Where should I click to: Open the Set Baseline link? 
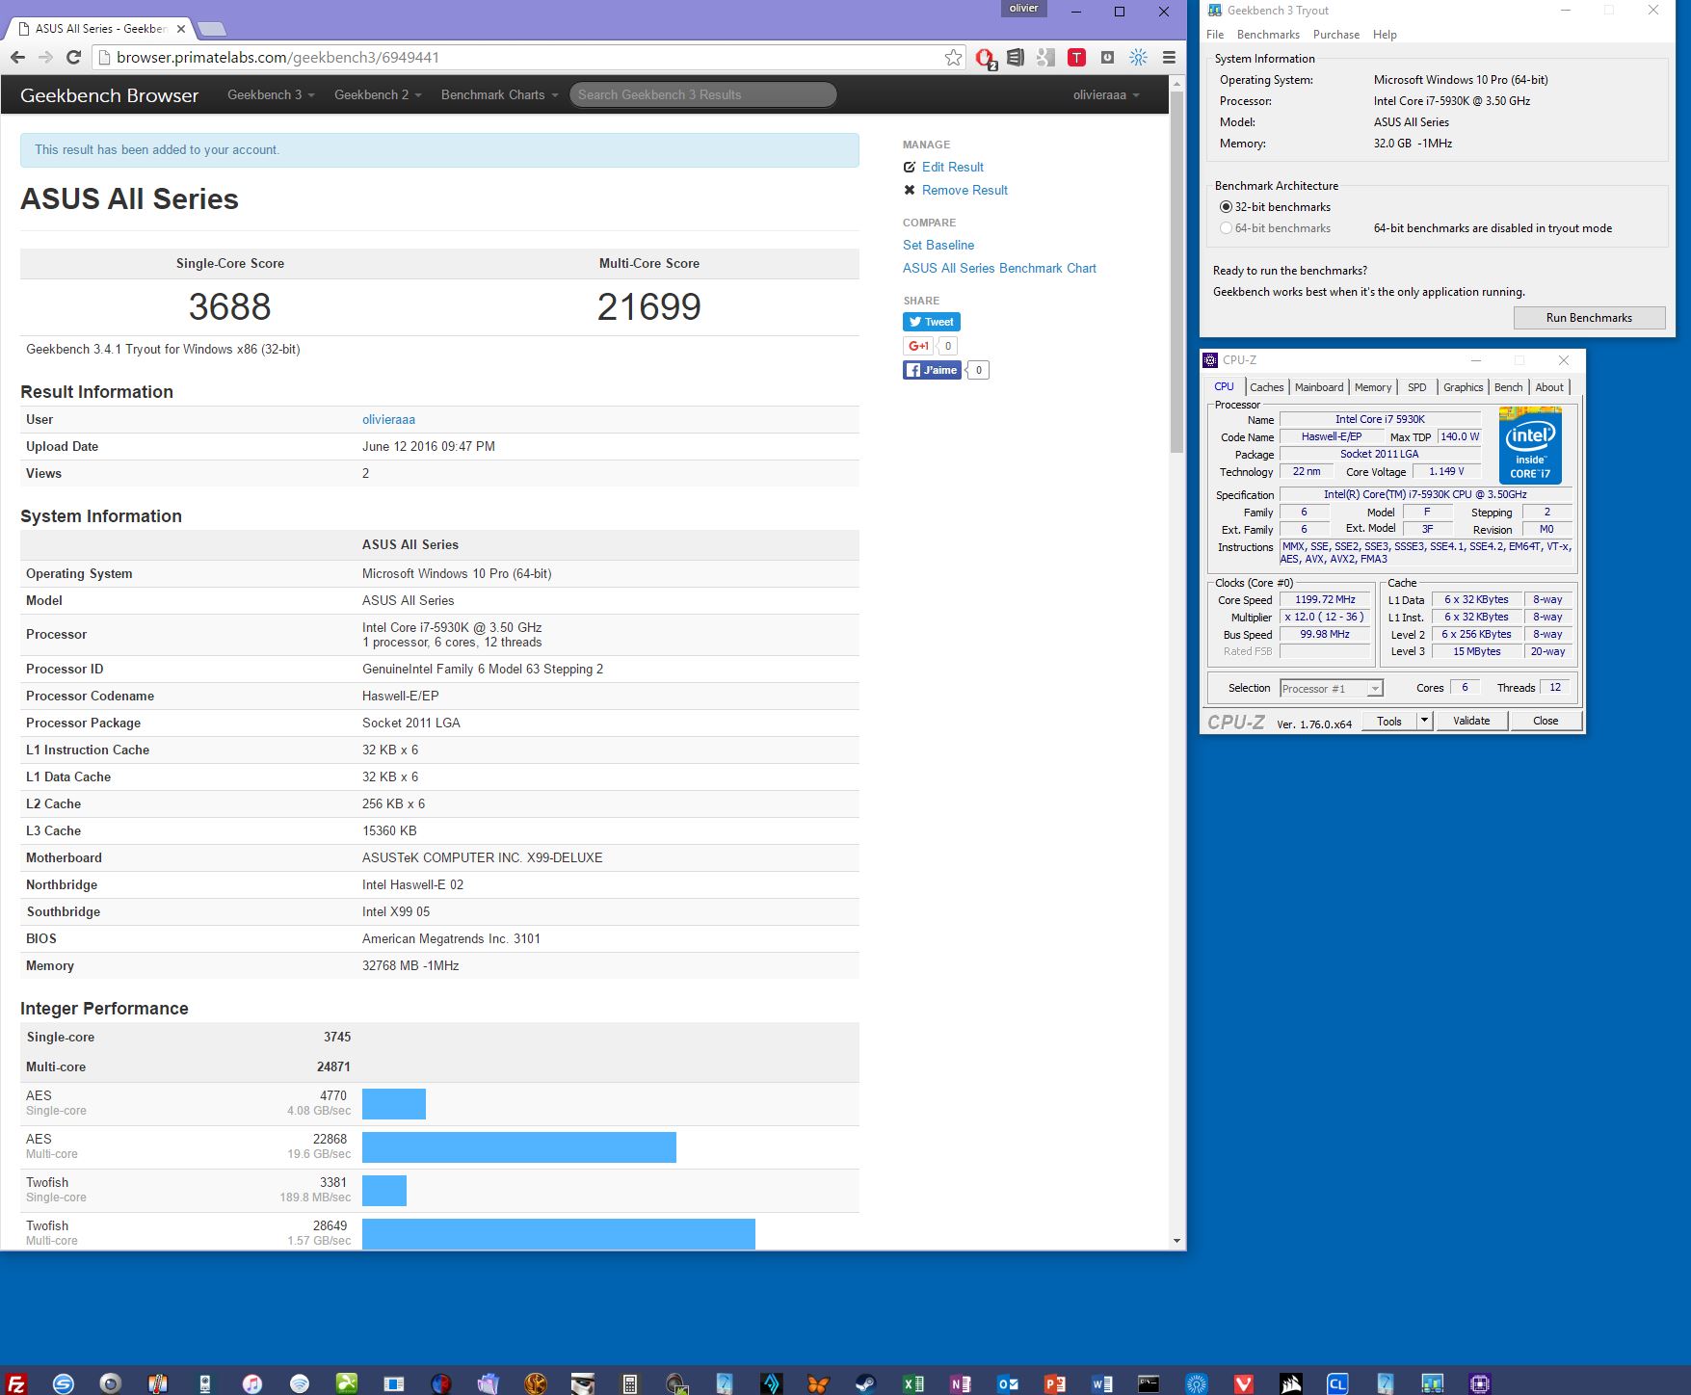pyautogui.click(x=938, y=245)
